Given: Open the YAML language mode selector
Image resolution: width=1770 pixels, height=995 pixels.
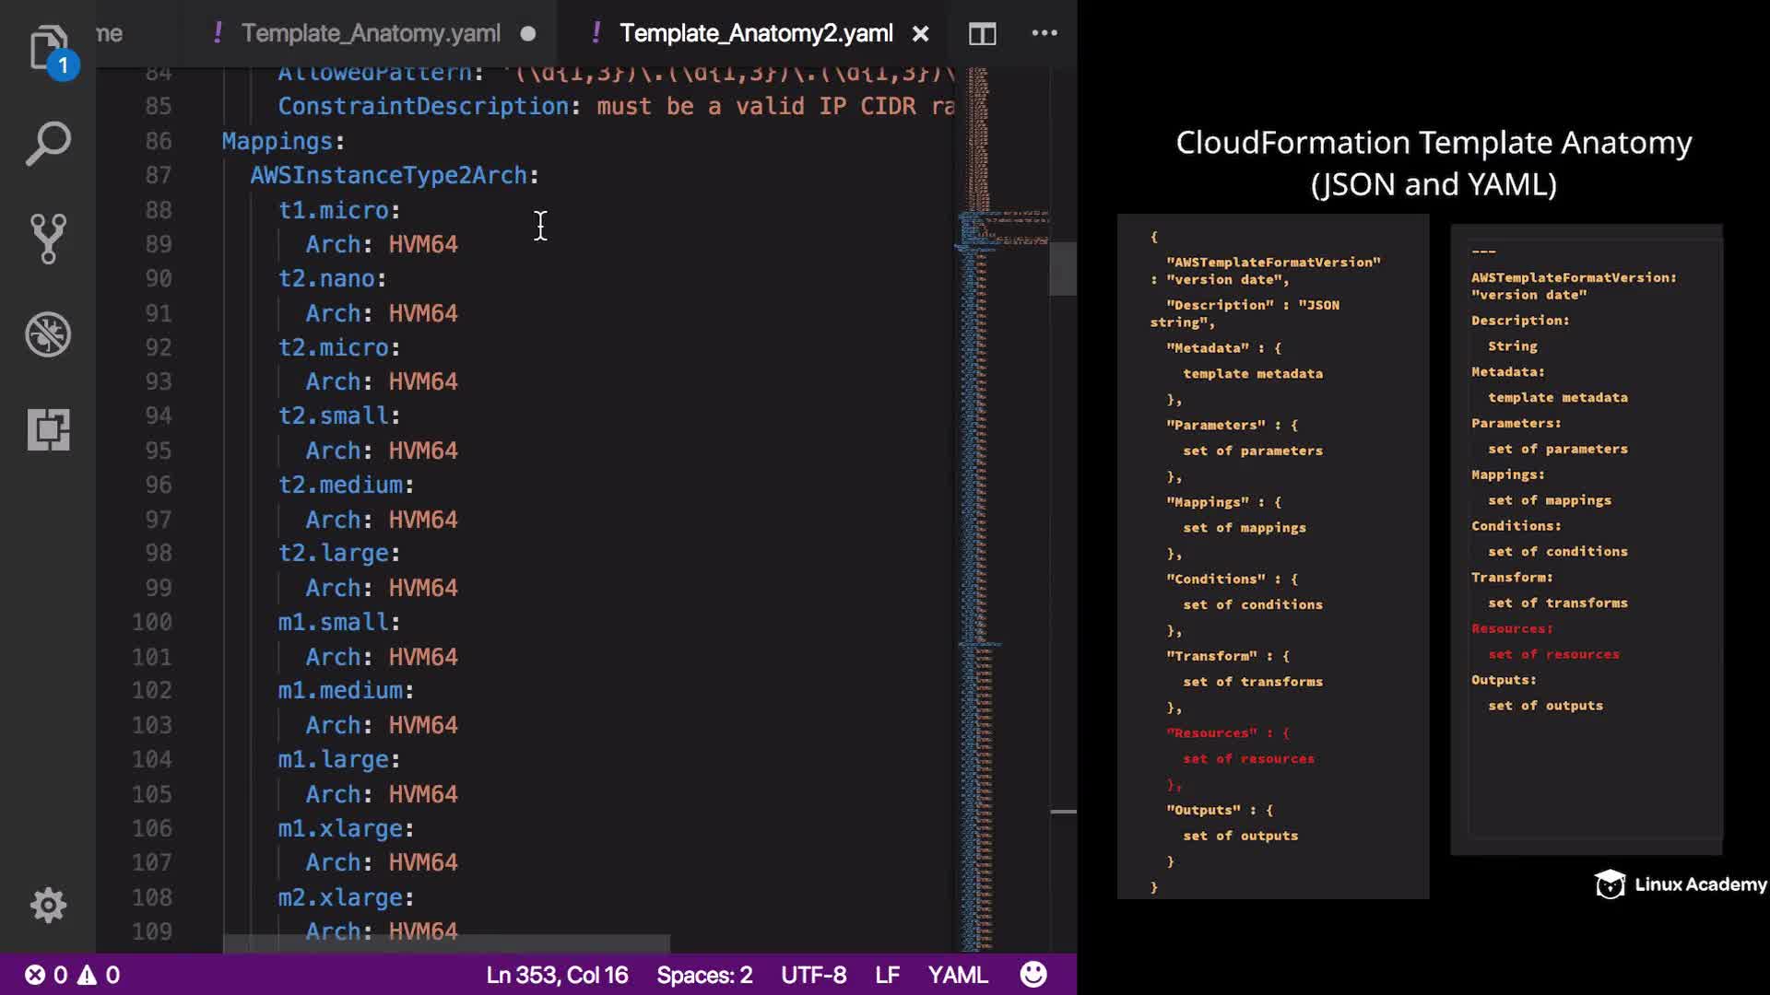Looking at the screenshot, I should [x=958, y=975].
